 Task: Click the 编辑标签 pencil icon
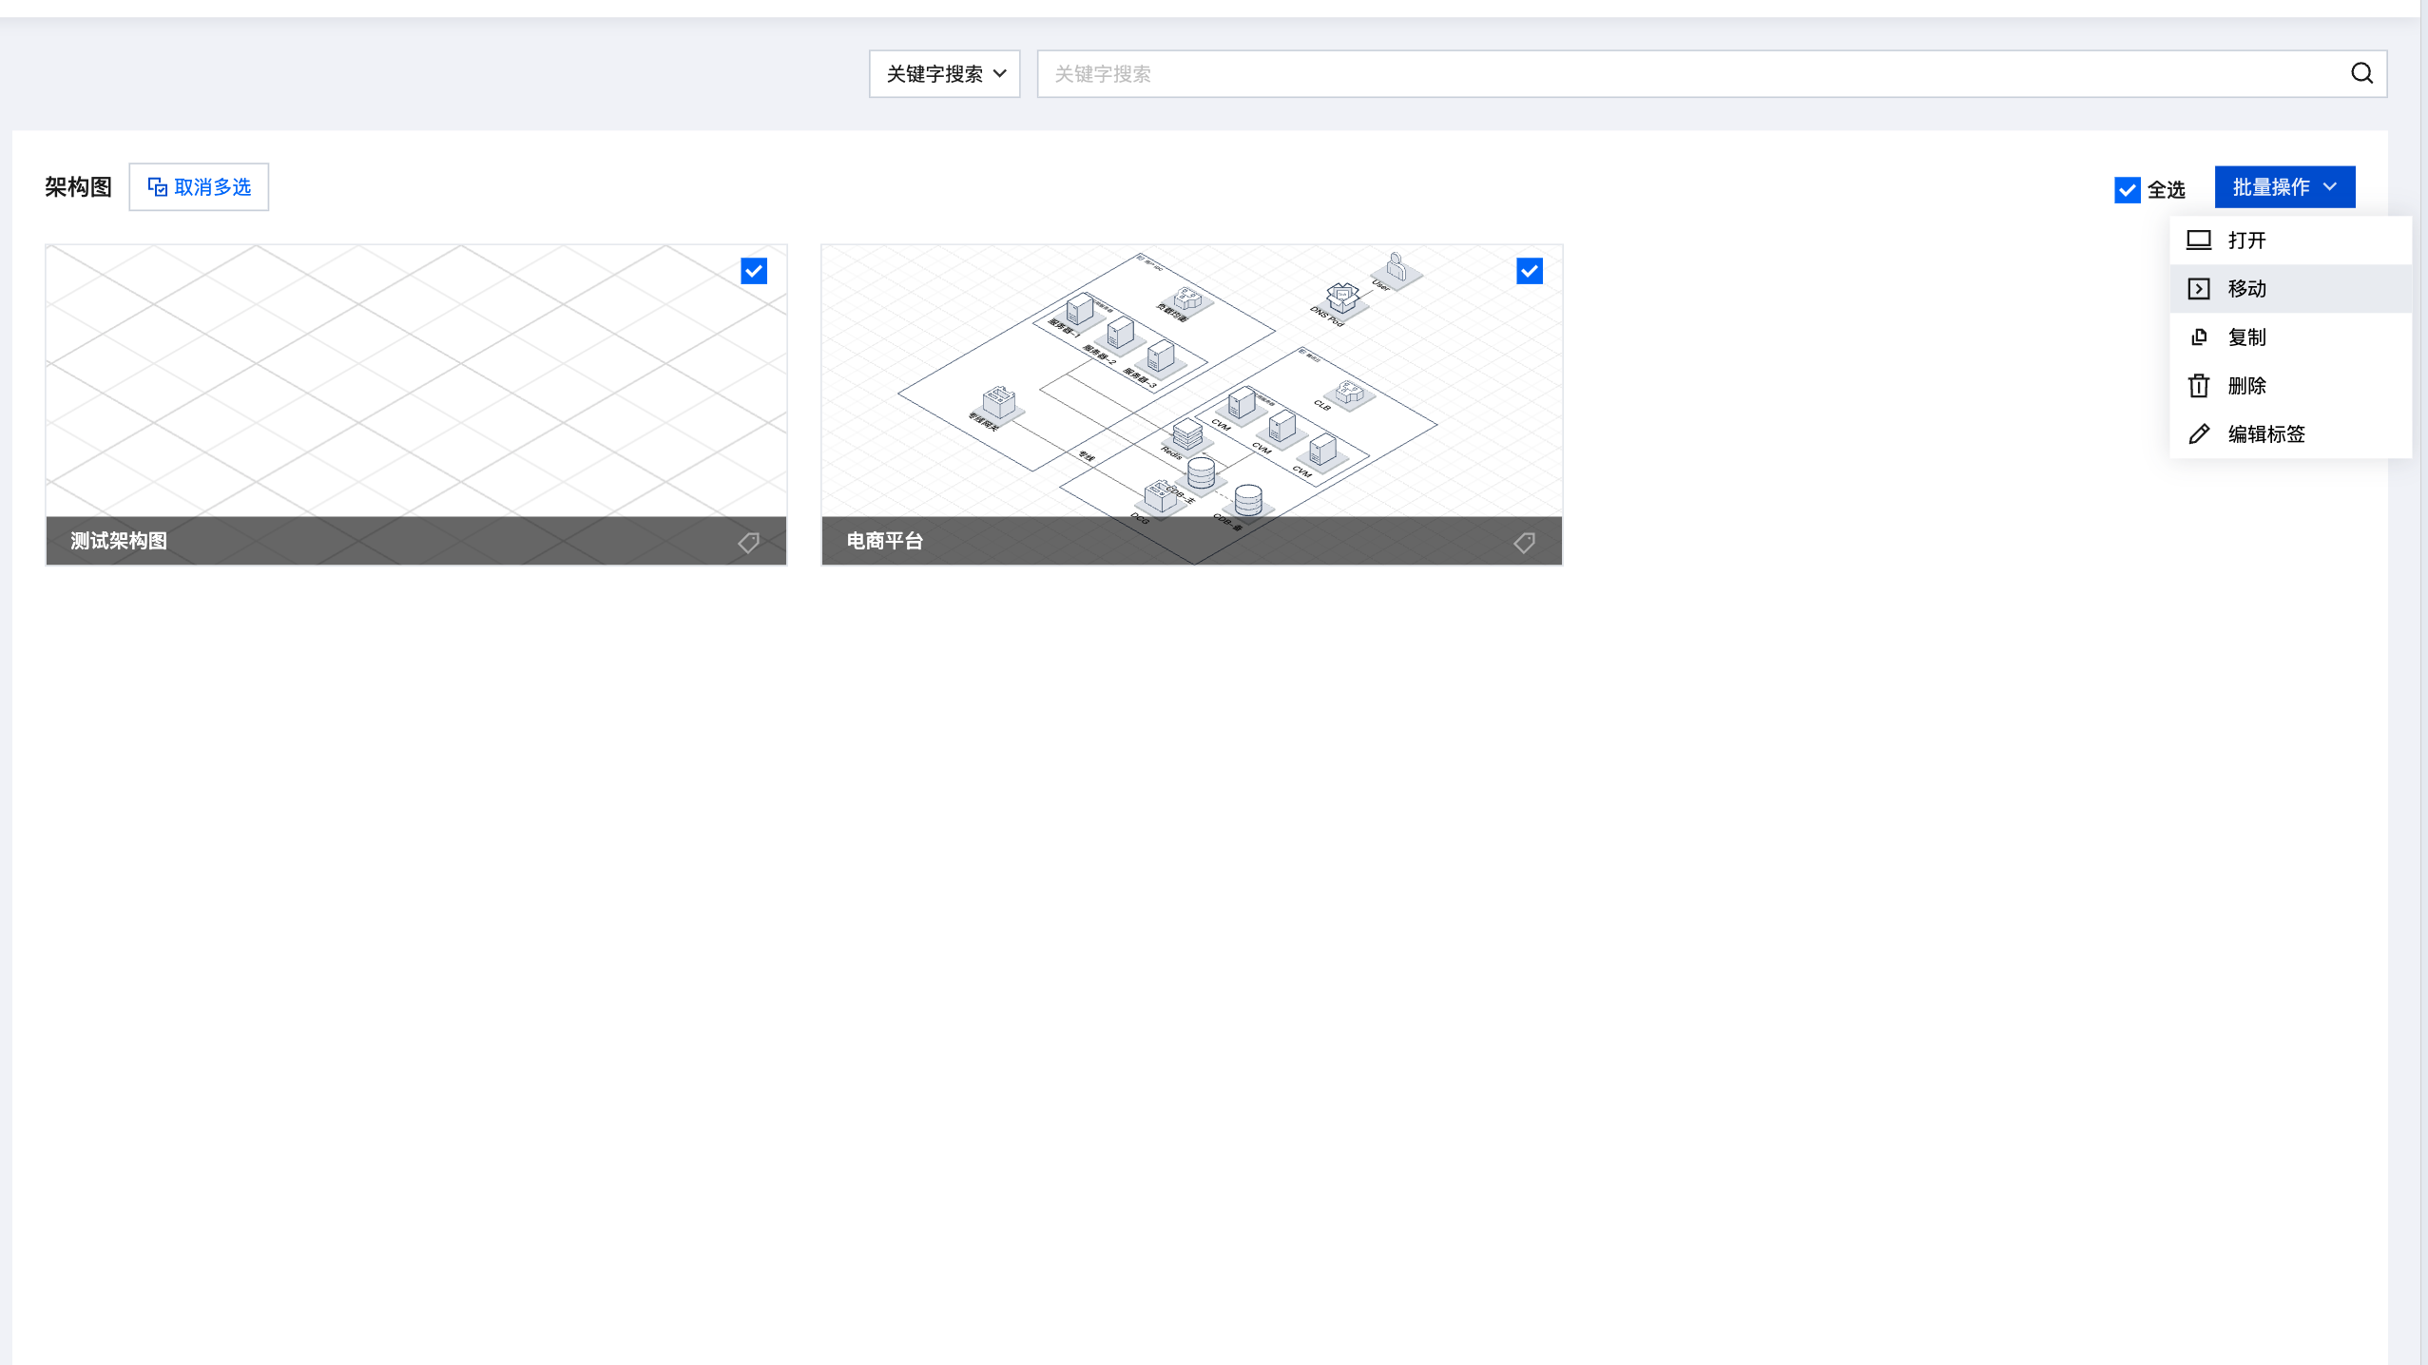click(2198, 434)
